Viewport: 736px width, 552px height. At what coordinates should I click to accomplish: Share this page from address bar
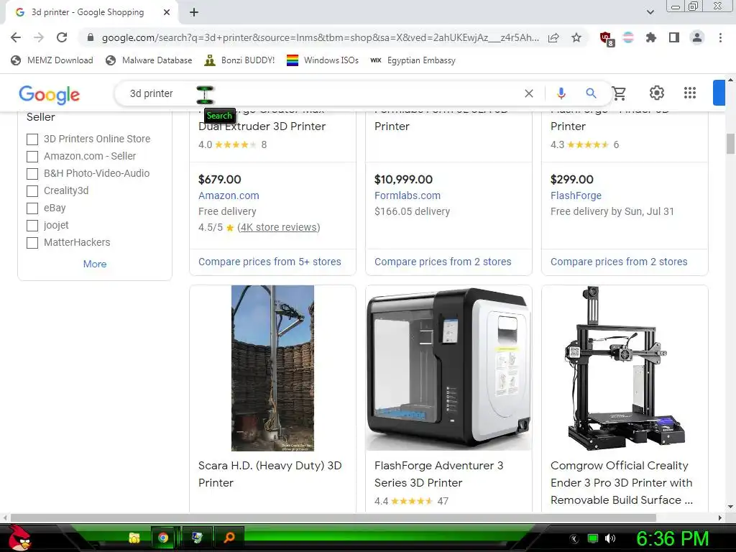coord(553,37)
